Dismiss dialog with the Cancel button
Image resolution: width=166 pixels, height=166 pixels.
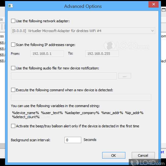coord(143,155)
